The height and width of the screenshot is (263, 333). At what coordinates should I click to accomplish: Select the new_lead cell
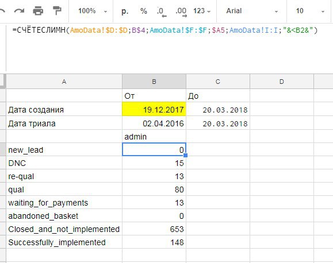64,149
